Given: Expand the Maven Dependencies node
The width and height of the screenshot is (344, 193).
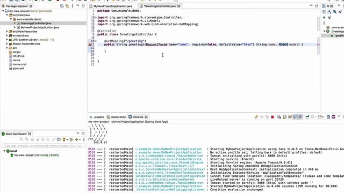Looking at the screenshot, I should point(7,44).
